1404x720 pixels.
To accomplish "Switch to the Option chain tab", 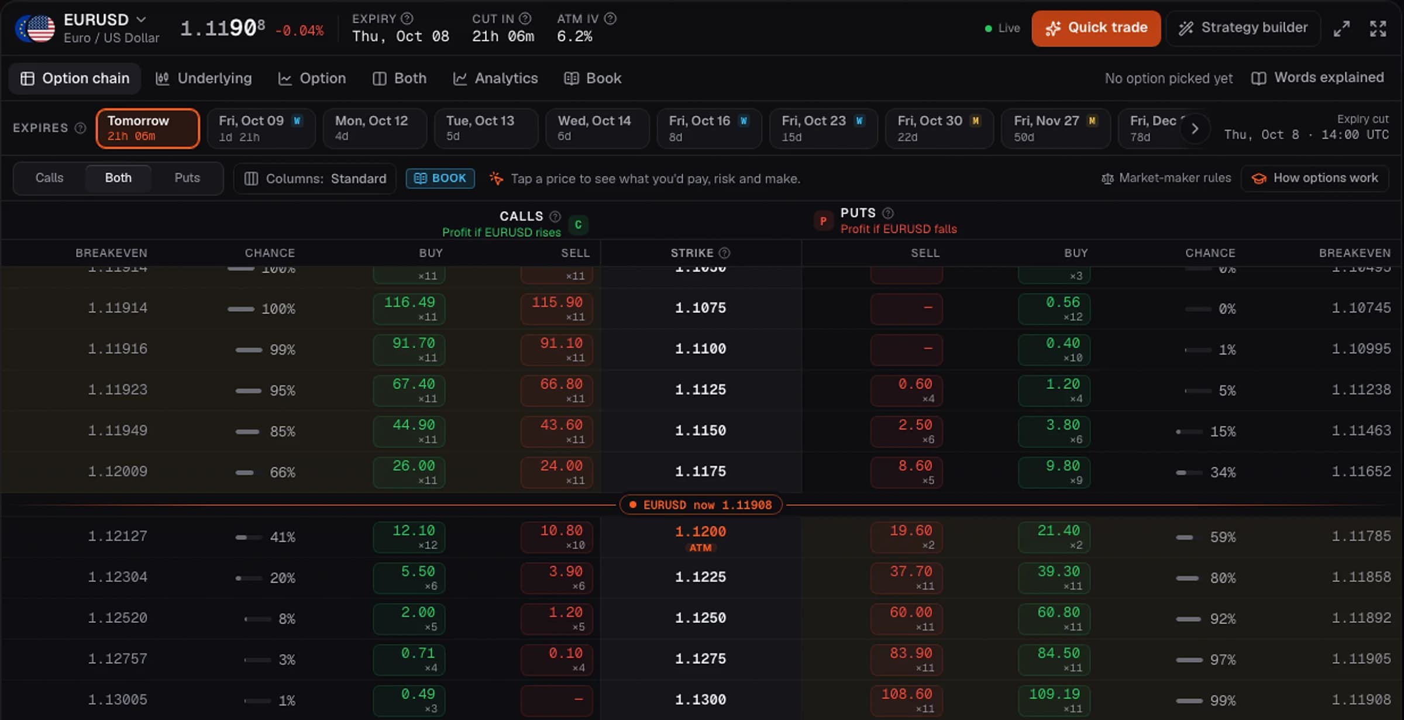I will [75, 78].
